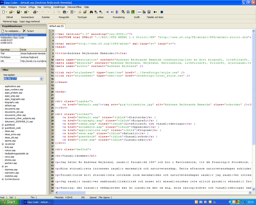Click the toolbar icon right of tag view
The height and width of the screenshot is (205, 256).
click(x=144, y=12)
